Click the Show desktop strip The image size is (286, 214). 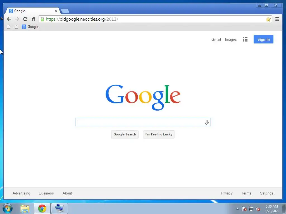pos(284,208)
